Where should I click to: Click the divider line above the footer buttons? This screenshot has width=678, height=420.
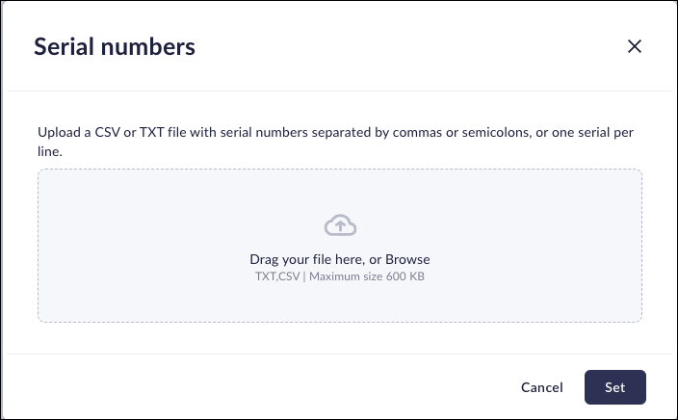tap(340, 354)
